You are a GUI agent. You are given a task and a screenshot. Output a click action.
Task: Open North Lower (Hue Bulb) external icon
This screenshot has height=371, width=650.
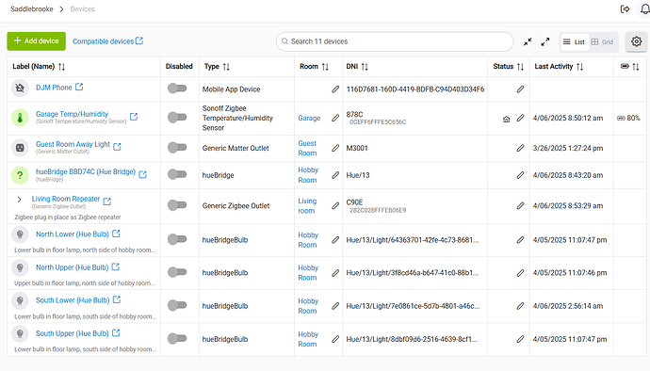click(116, 234)
